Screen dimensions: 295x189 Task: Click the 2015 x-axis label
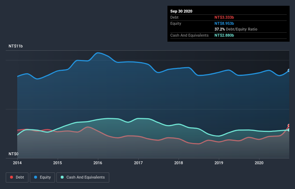(x=57, y=163)
